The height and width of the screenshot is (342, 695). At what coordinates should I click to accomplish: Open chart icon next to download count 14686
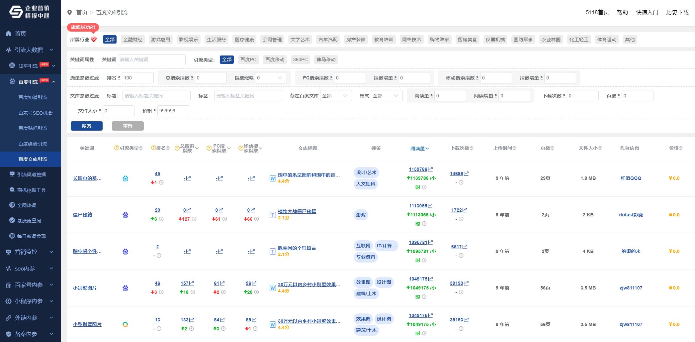(466, 173)
